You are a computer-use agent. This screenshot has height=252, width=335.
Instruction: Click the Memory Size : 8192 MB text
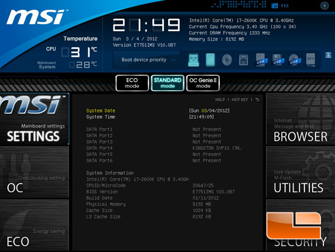point(216,39)
